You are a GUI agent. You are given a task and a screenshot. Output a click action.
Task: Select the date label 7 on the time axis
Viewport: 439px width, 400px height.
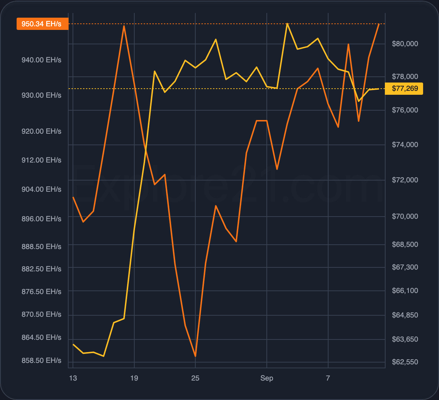328,378
